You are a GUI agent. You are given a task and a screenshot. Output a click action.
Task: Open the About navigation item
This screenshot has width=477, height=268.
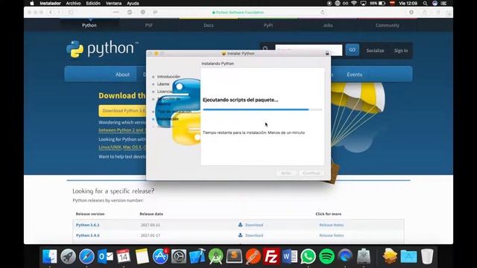[122, 74]
